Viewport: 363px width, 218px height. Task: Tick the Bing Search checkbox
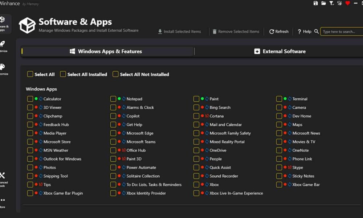click(x=196, y=108)
